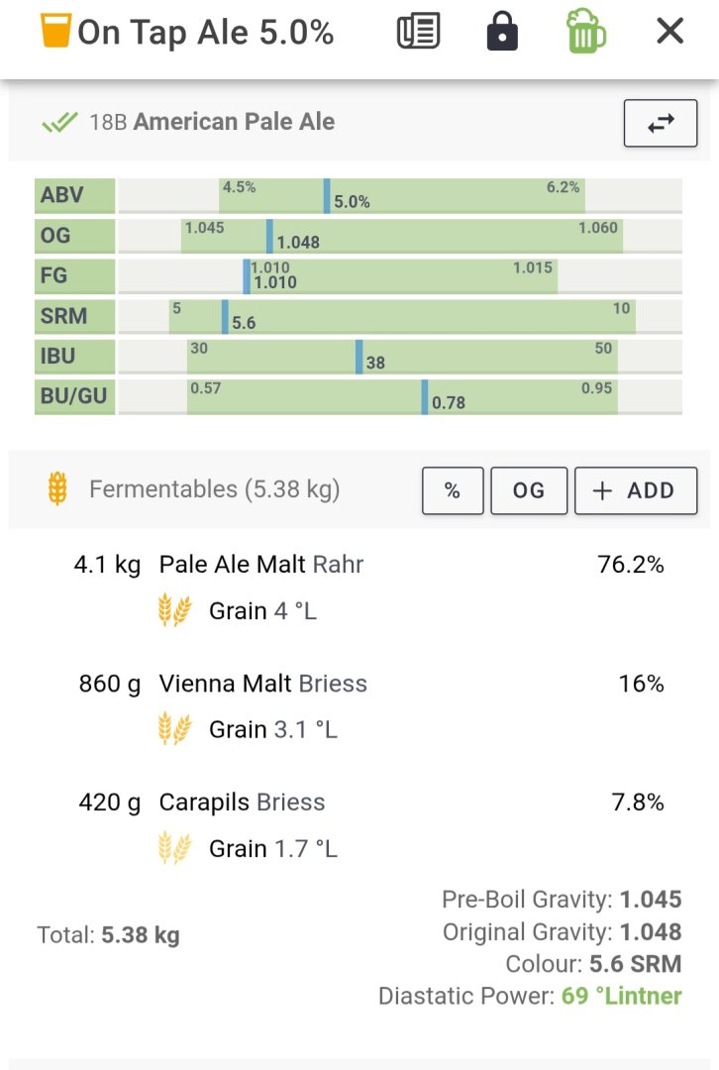Open the Carapils Briess fermentable

click(368, 825)
